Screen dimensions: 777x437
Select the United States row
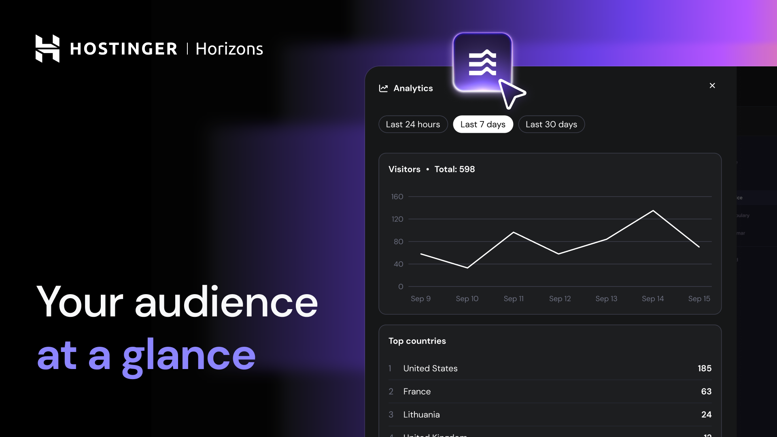pos(550,368)
